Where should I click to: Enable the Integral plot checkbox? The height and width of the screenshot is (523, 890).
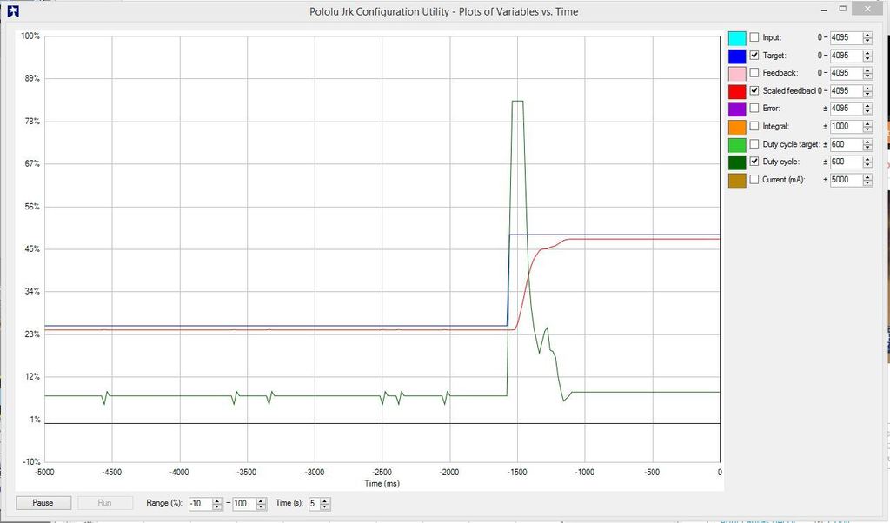(x=754, y=126)
